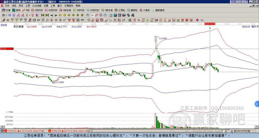Open the P数字表 tool
259x138 pixels.
65,10
